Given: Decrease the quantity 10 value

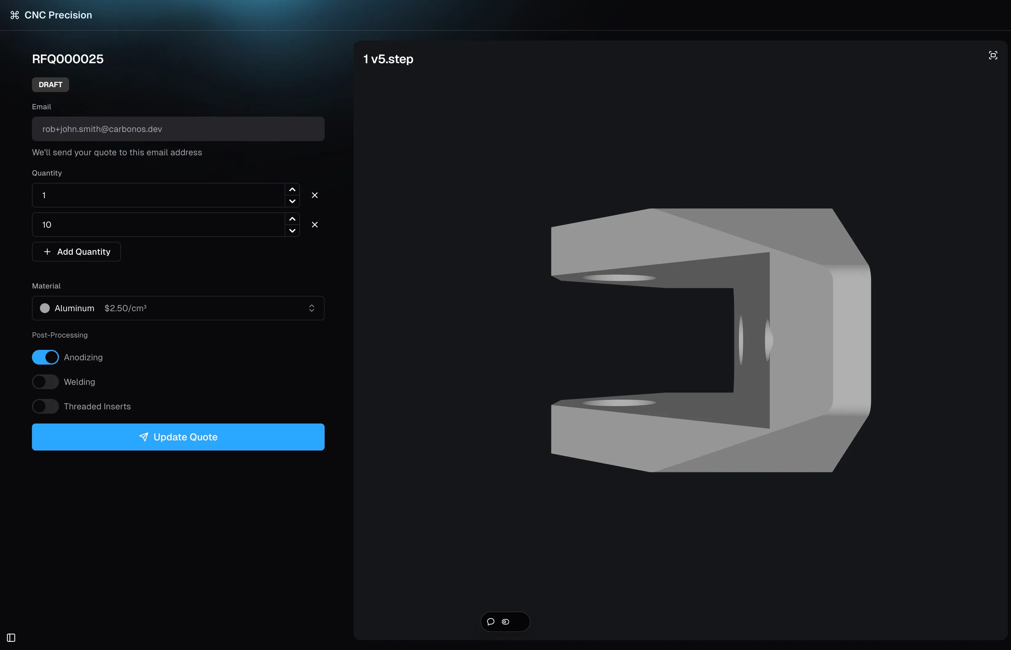Looking at the screenshot, I should point(292,230).
